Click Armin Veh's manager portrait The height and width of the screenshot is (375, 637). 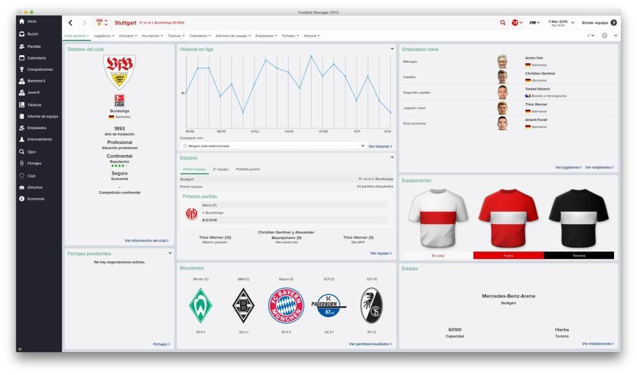pyautogui.click(x=502, y=61)
